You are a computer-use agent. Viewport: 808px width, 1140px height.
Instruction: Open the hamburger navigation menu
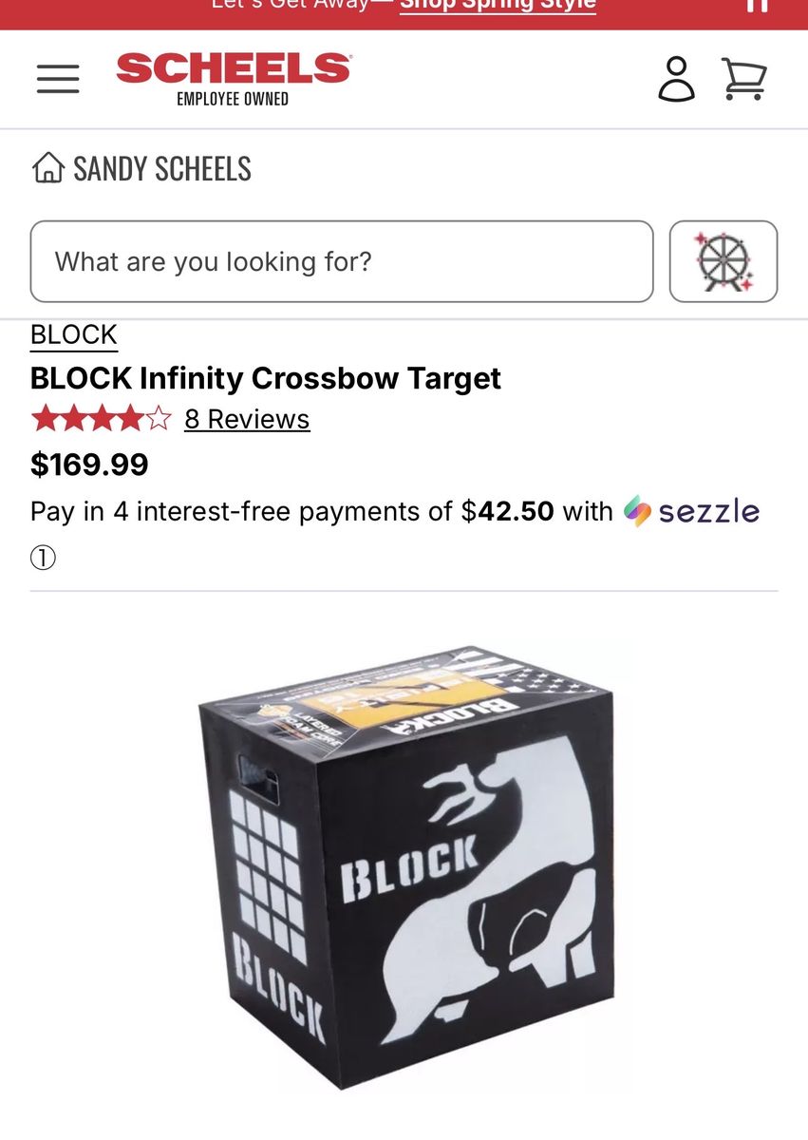click(58, 79)
